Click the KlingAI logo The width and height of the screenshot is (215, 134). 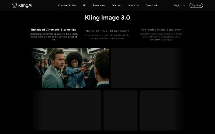coord(22,5)
